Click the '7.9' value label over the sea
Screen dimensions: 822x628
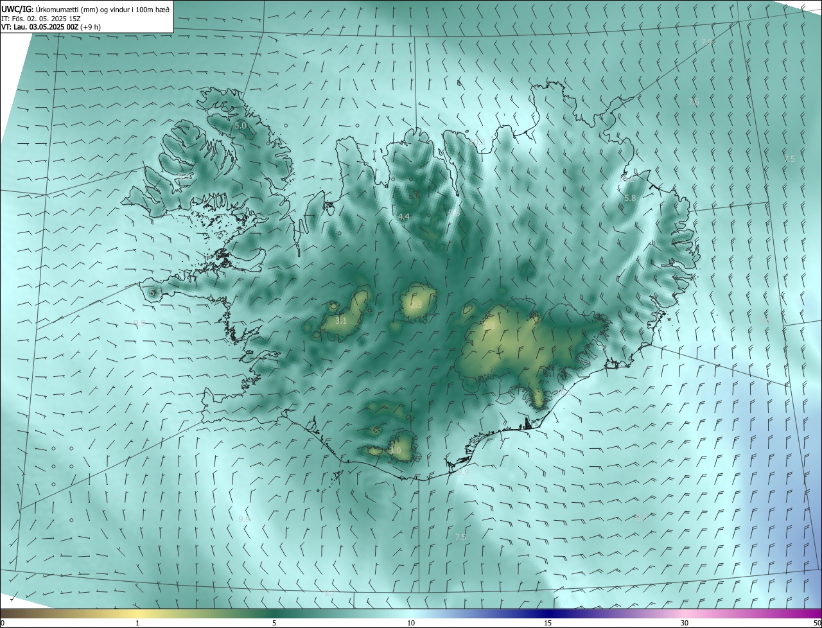pyautogui.click(x=707, y=42)
